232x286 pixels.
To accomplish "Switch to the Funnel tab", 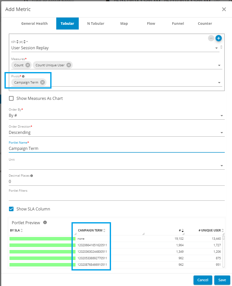I will [178, 24].
